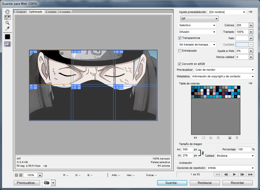Screen dimensions: 260x190
Task: Jump to last animation frame
Action: click(x=251, y=174)
